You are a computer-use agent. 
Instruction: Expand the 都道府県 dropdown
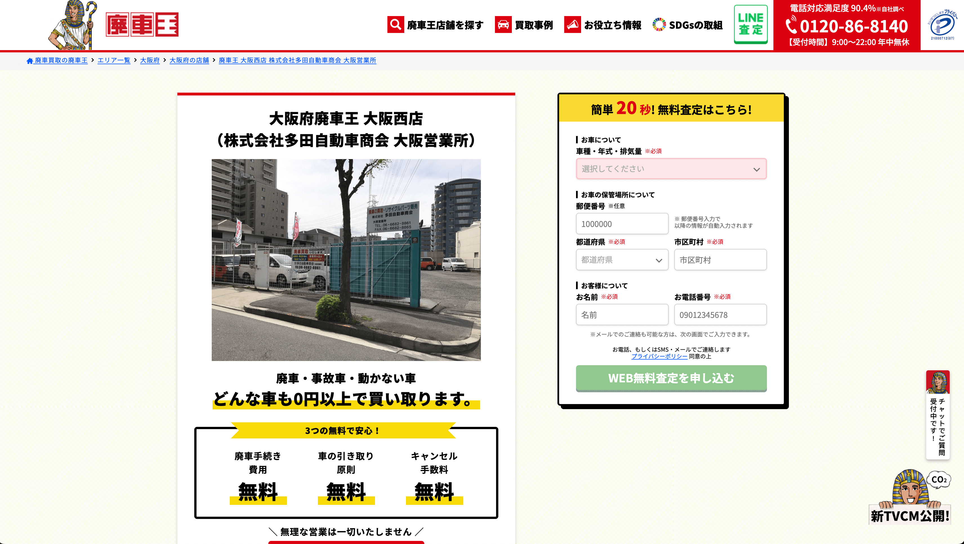click(622, 260)
